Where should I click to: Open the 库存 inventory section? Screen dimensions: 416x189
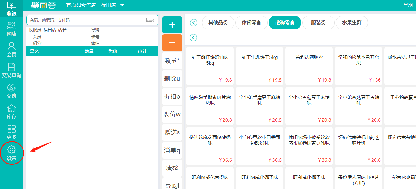click(x=12, y=112)
